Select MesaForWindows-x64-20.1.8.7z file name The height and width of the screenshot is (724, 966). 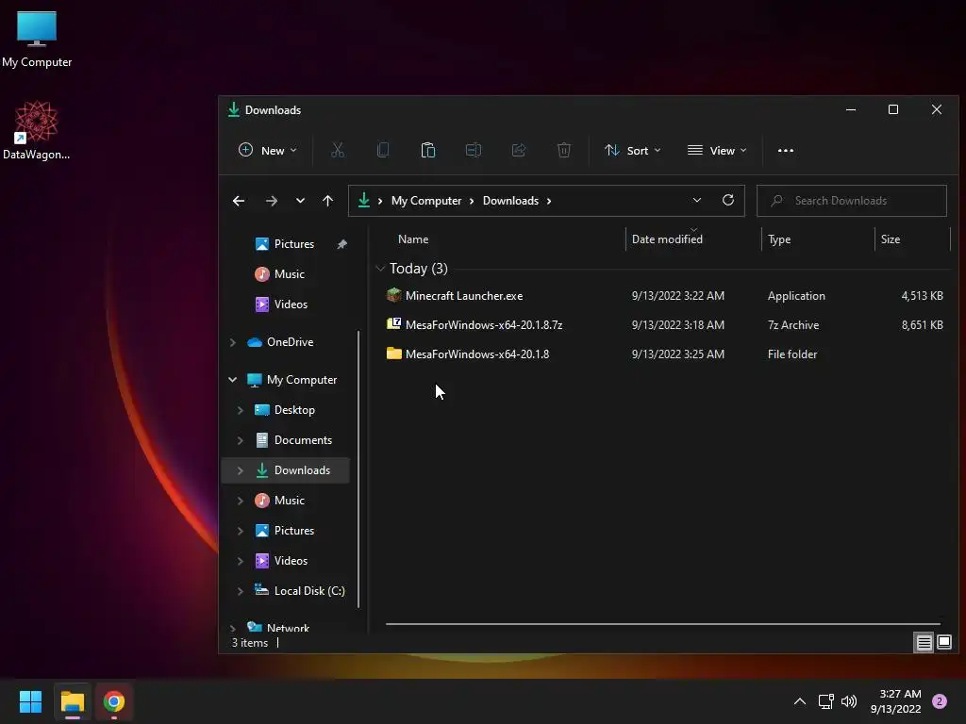484,324
